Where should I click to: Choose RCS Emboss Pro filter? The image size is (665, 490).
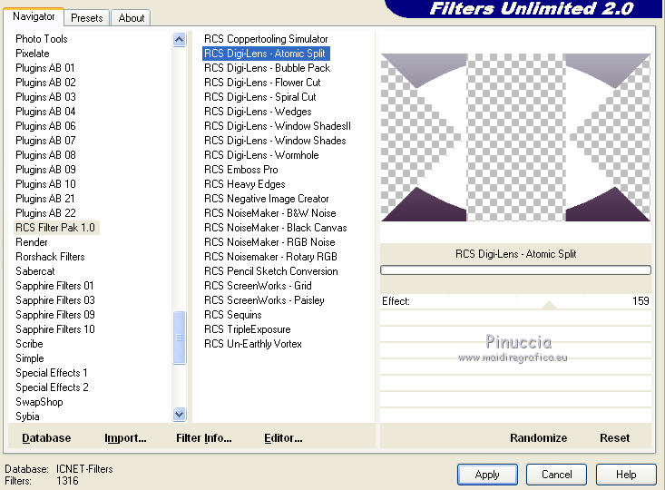tap(241, 170)
